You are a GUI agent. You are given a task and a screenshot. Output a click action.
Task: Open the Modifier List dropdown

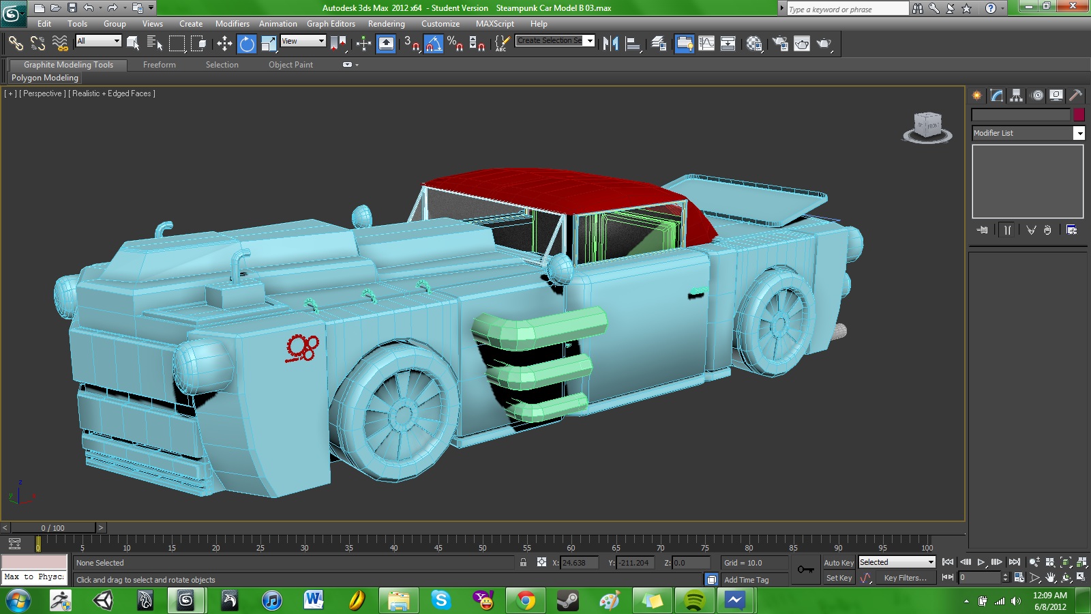coord(1081,133)
